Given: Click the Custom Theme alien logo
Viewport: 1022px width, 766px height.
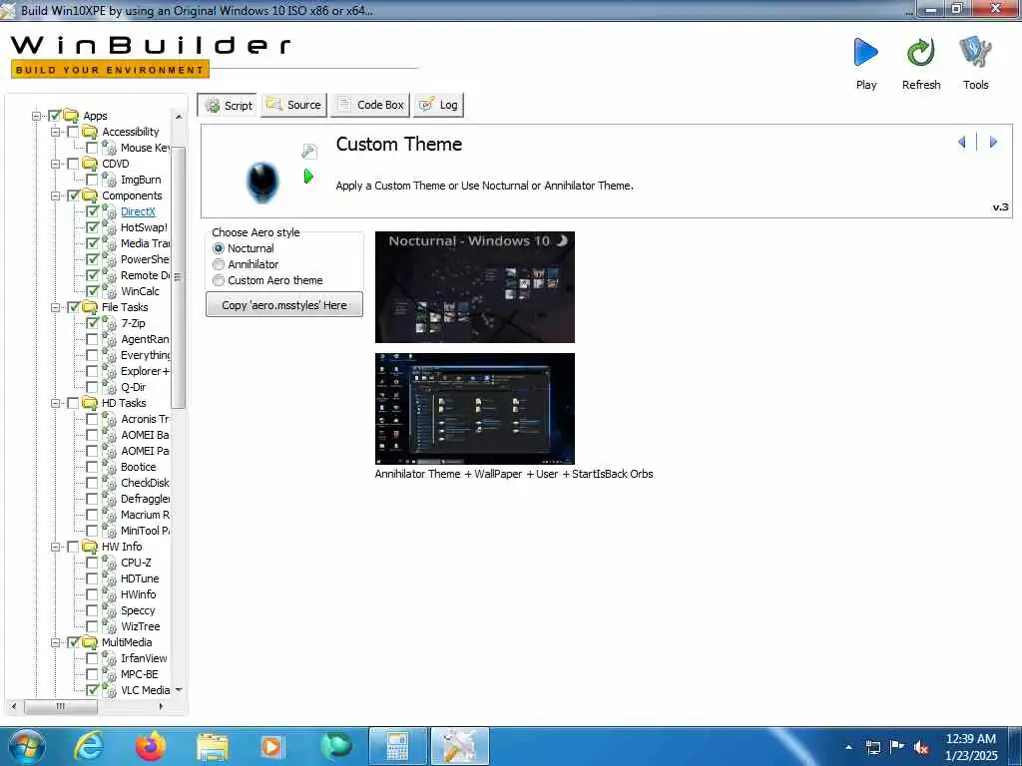Looking at the screenshot, I should pyautogui.click(x=263, y=182).
